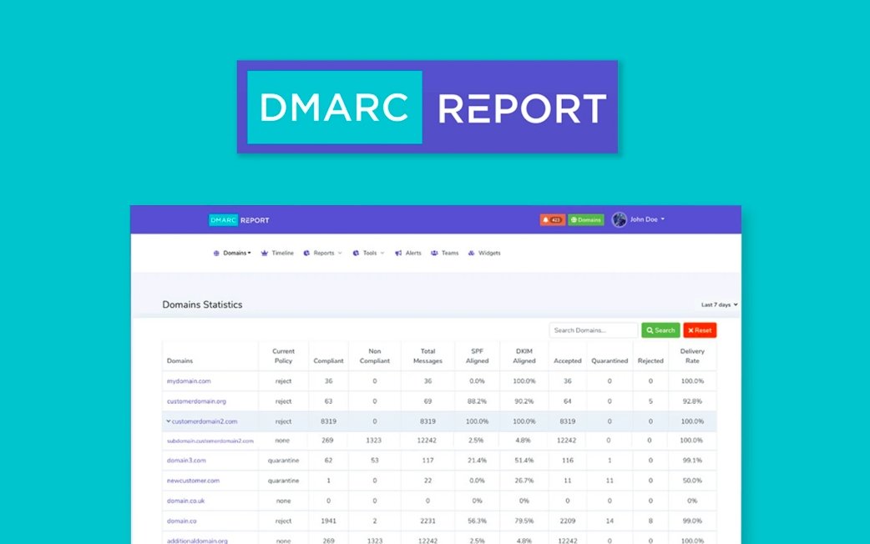Click the Current Policy column header
870x544 pixels.
pyautogui.click(x=284, y=356)
